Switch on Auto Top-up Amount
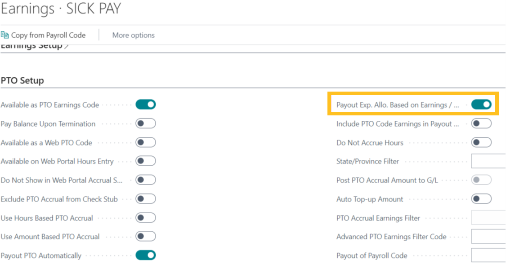Screen dimensions: 506x264 pyautogui.click(x=481, y=199)
